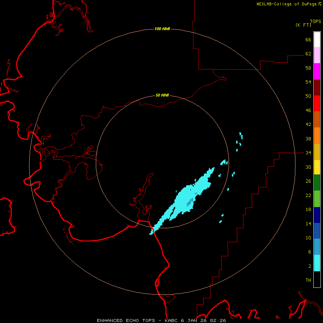Click the legend value '22'
The image size is (323, 323).
coord(308,195)
